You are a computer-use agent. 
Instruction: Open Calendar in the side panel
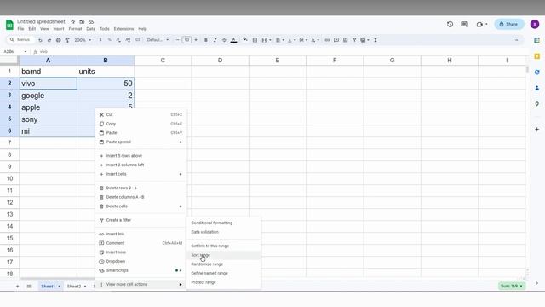(537, 40)
